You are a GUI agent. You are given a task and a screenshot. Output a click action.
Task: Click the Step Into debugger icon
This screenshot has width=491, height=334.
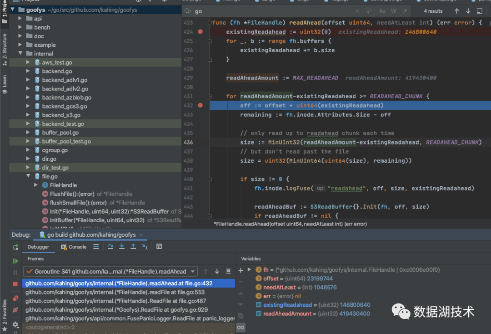(x=122, y=247)
